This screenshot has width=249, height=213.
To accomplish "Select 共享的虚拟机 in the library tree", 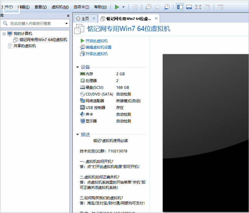I will pyautogui.click(x=24, y=46).
